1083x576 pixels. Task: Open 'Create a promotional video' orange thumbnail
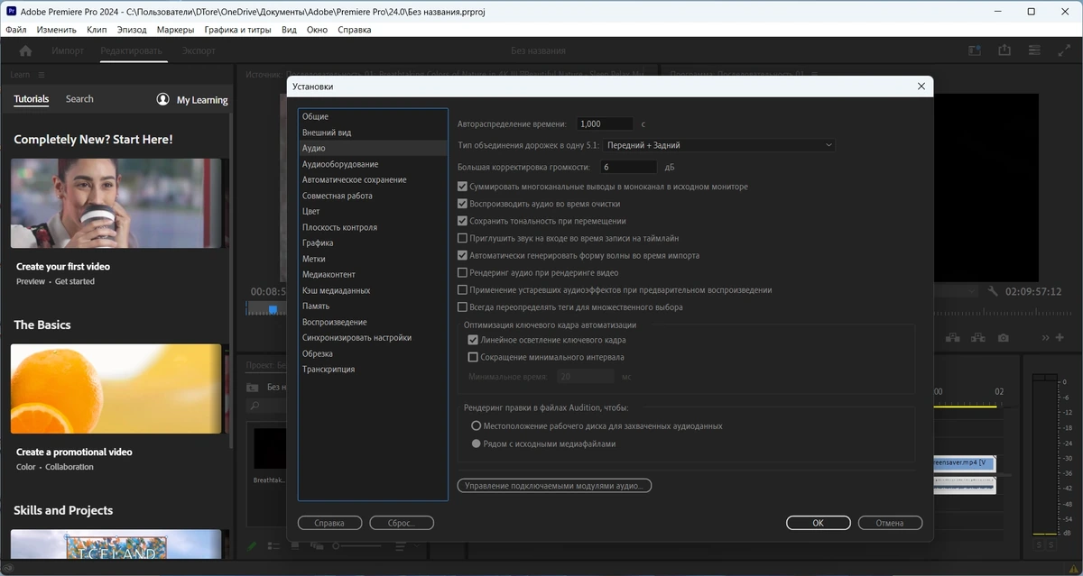[116, 389]
